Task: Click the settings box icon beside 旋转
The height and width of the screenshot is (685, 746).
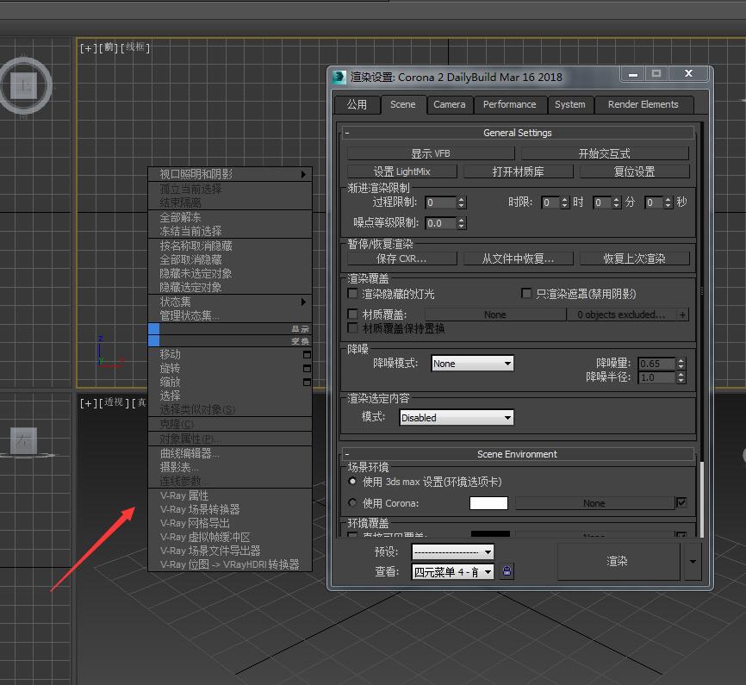Action: pos(307,369)
